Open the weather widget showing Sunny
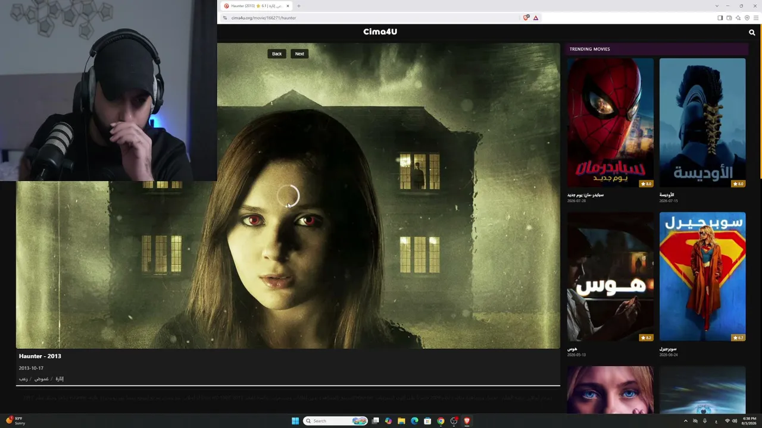 coord(16,421)
